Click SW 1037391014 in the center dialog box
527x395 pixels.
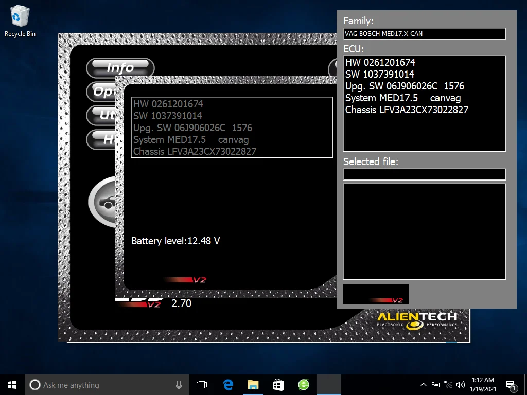pos(168,116)
